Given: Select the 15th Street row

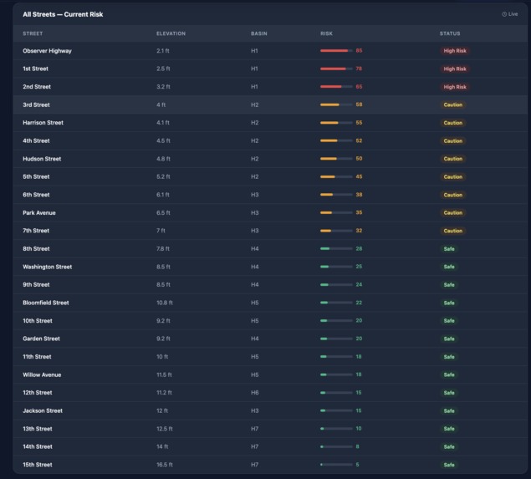Looking at the screenshot, I should tap(270, 465).
